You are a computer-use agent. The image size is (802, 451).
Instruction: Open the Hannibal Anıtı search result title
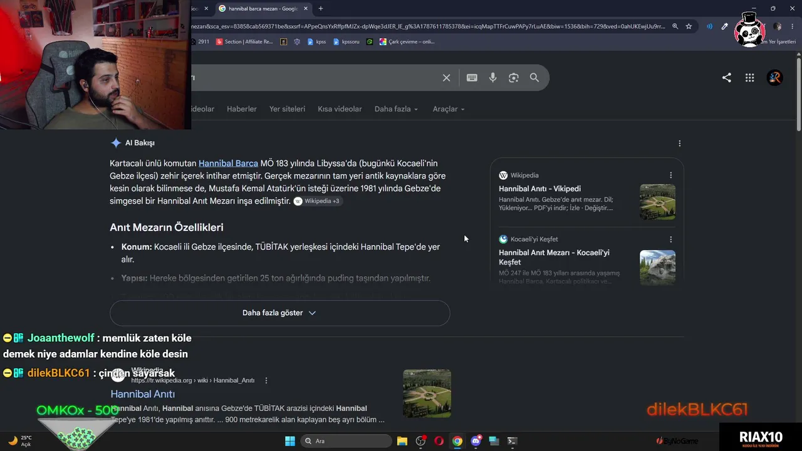point(143,394)
